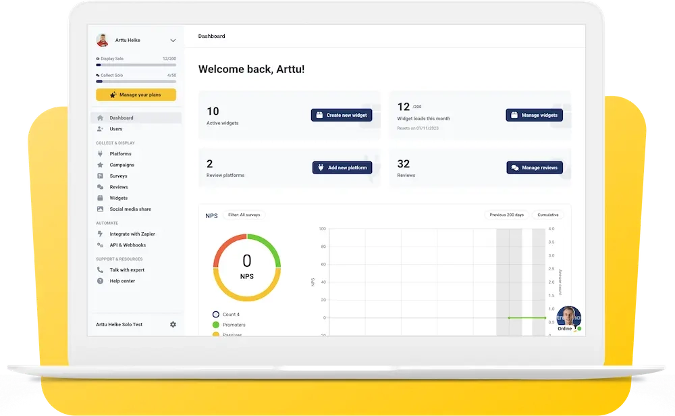This screenshot has width=675, height=416.
Task: Open the Filter: All surveys dropdown
Action: click(x=244, y=215)
